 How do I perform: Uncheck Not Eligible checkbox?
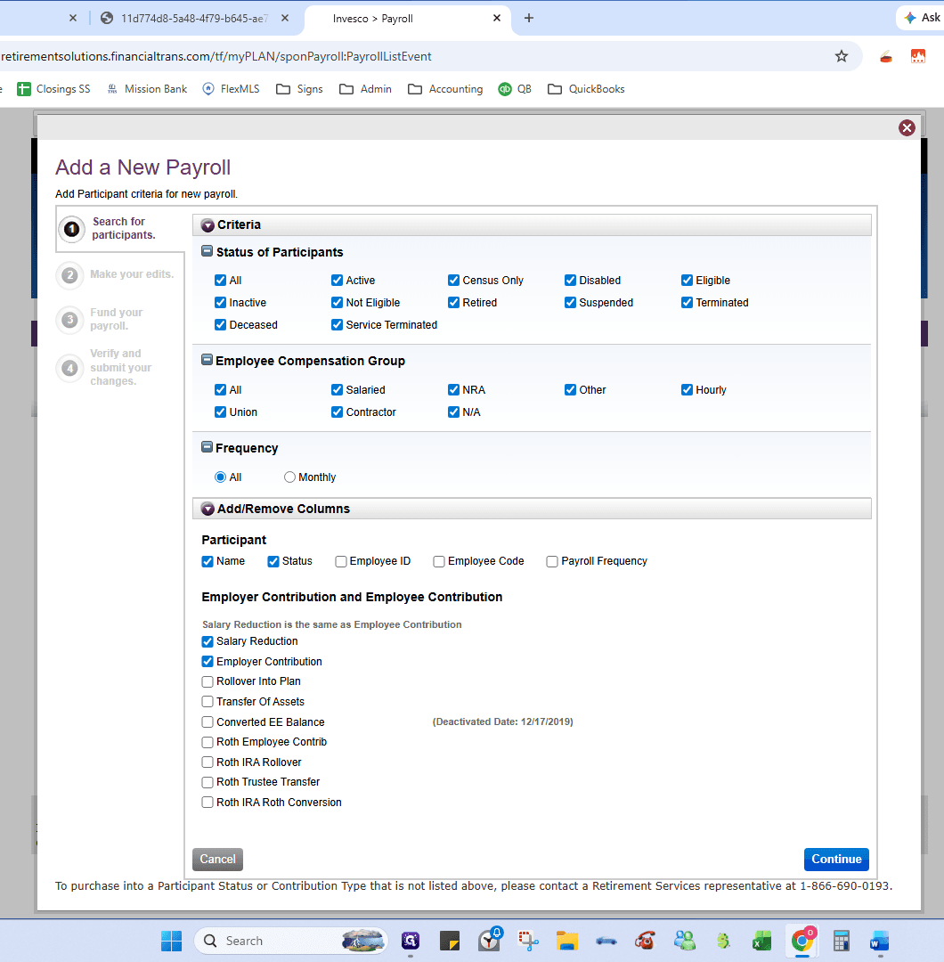[337, 303]
